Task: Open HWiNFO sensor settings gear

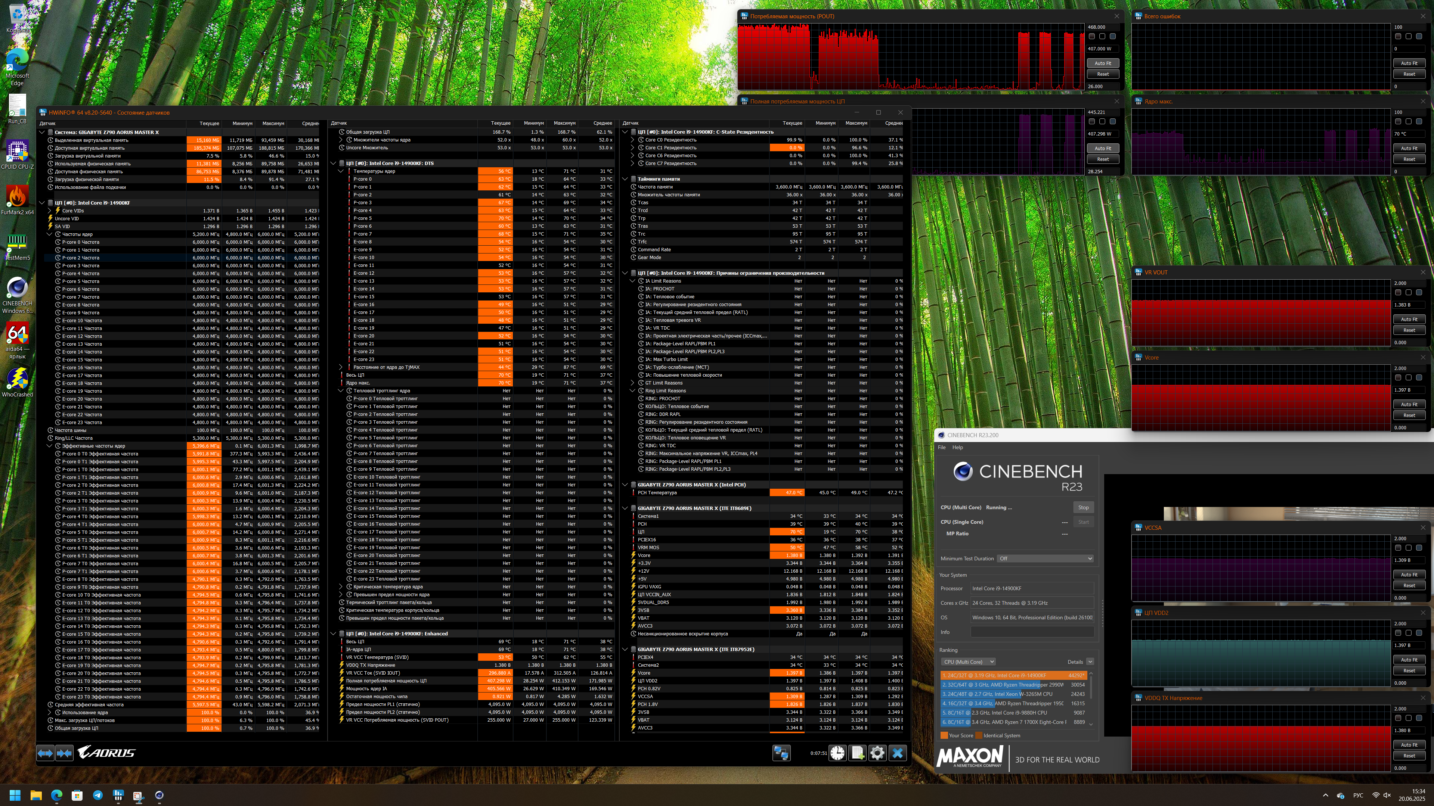Action: click(x=877, y=753)
